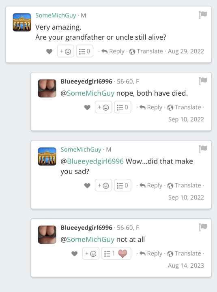Flag the "did that make you sad" comment

point(203,149)
